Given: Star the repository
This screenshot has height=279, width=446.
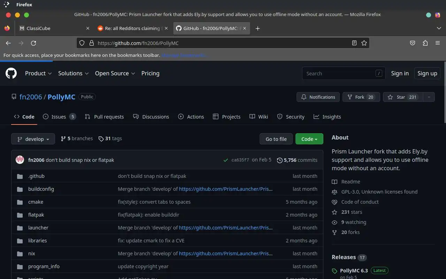Looking at the screenshot, I should coord(403,97).
